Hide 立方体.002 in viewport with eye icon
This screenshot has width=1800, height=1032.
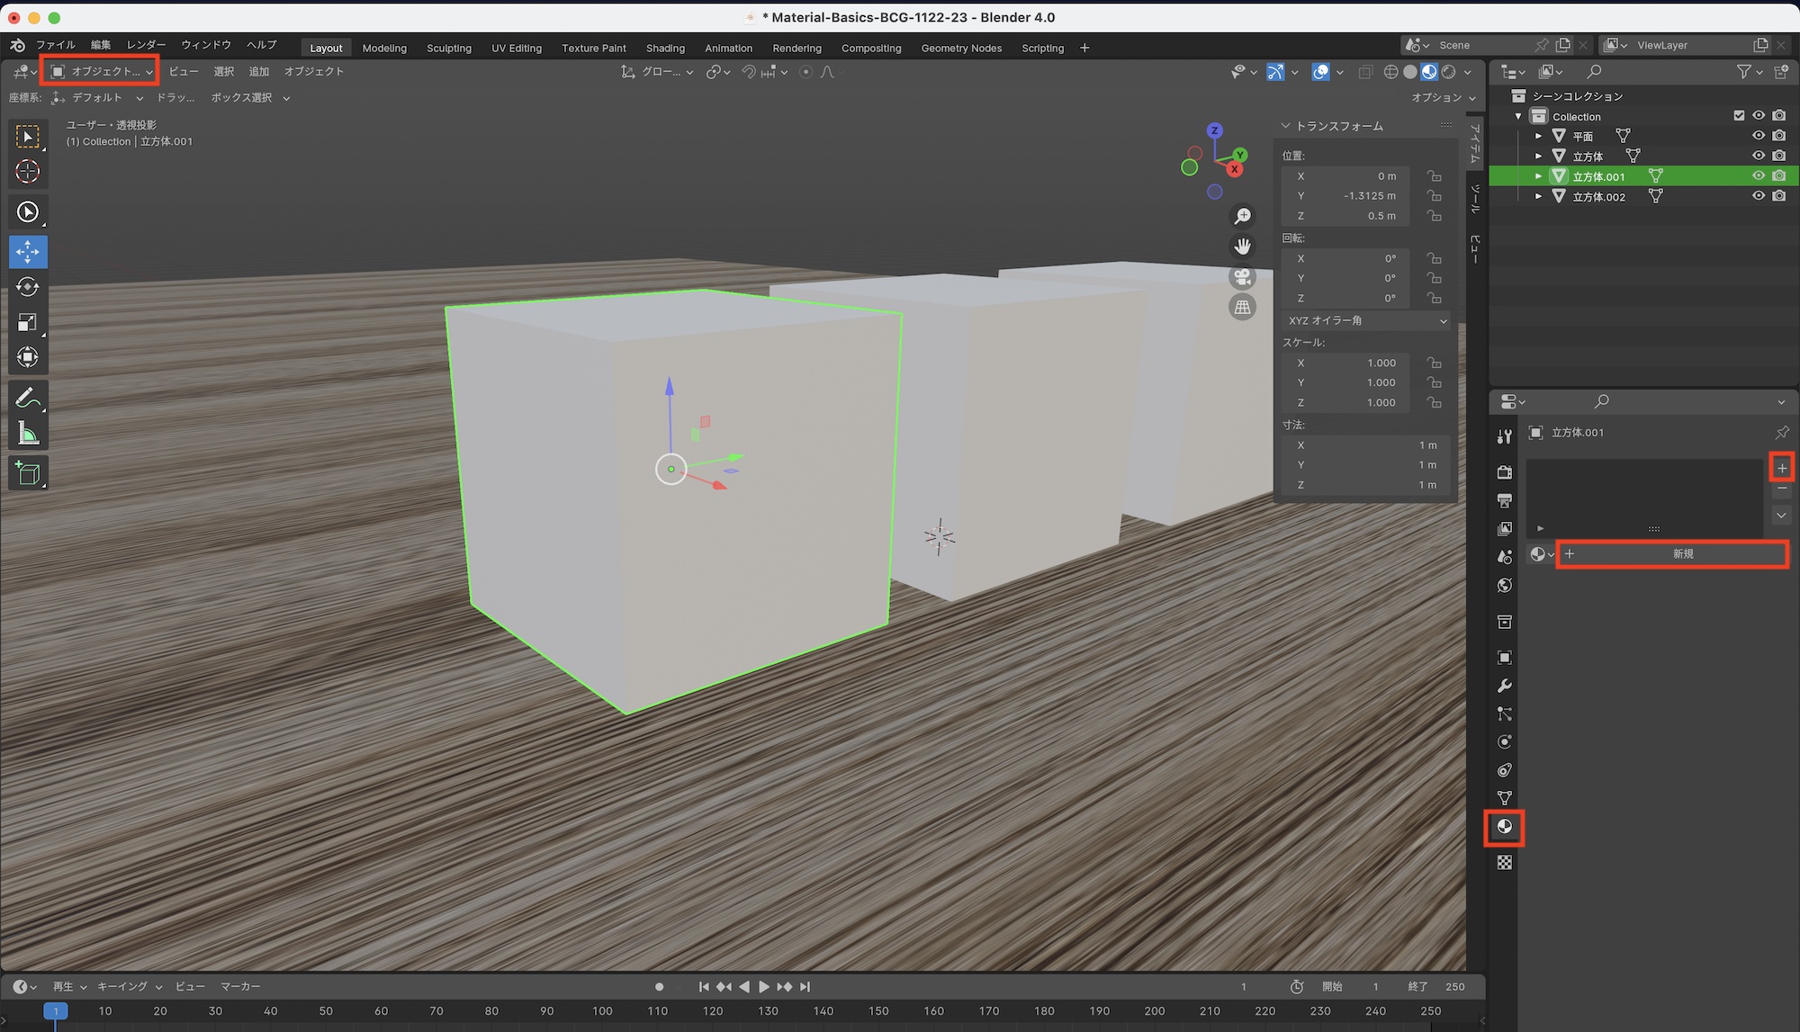click(x=1758, y=196)
